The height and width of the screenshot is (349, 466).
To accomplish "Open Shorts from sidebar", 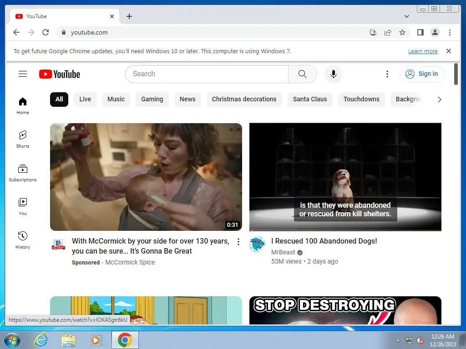I will [x=23, y=139].
